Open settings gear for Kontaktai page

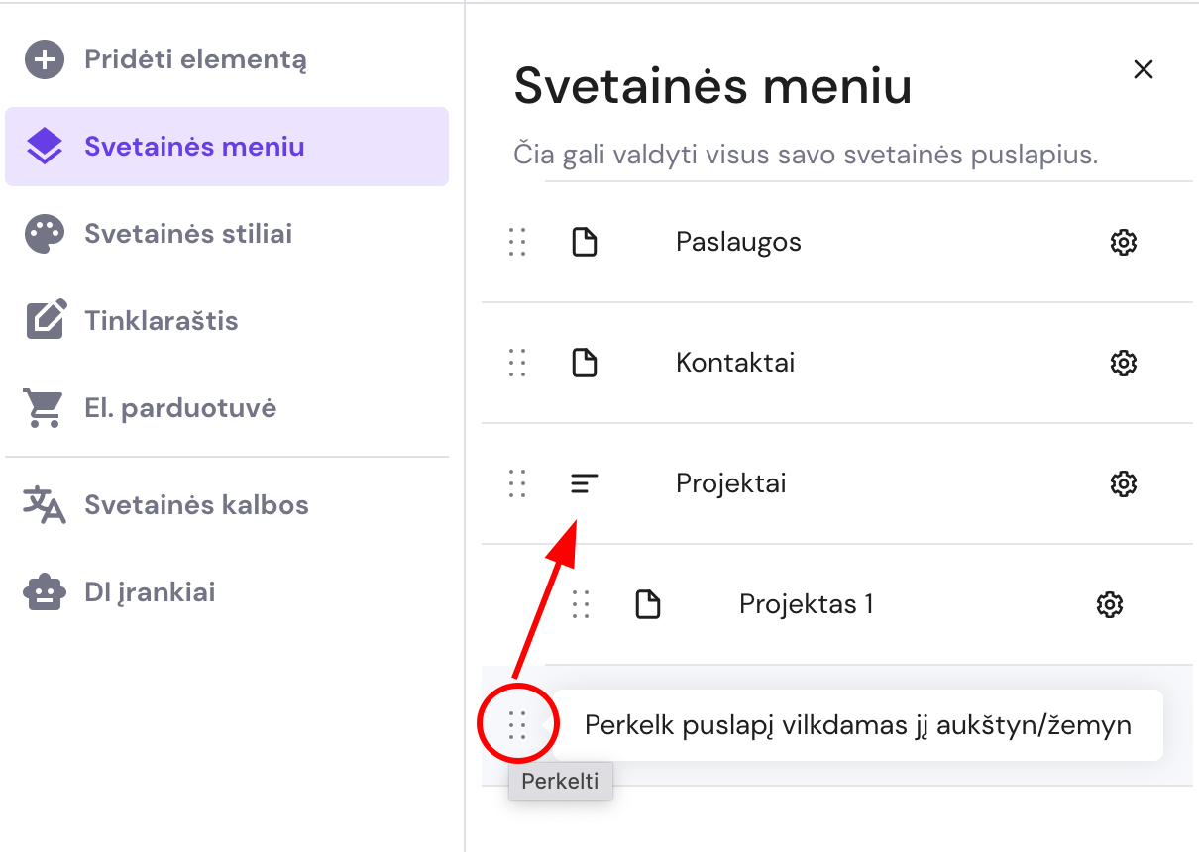coord(1123,363)
